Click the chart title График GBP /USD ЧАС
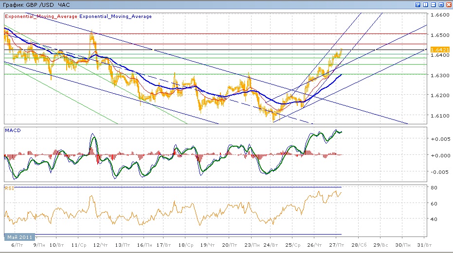Screen dimensions: 453x253 pos(36,5)
